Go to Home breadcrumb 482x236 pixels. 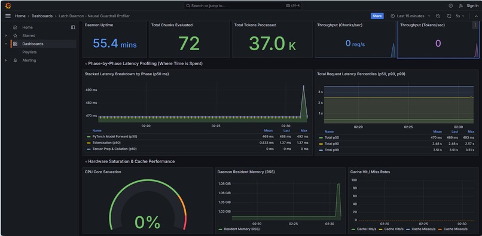tap(20, 16)
